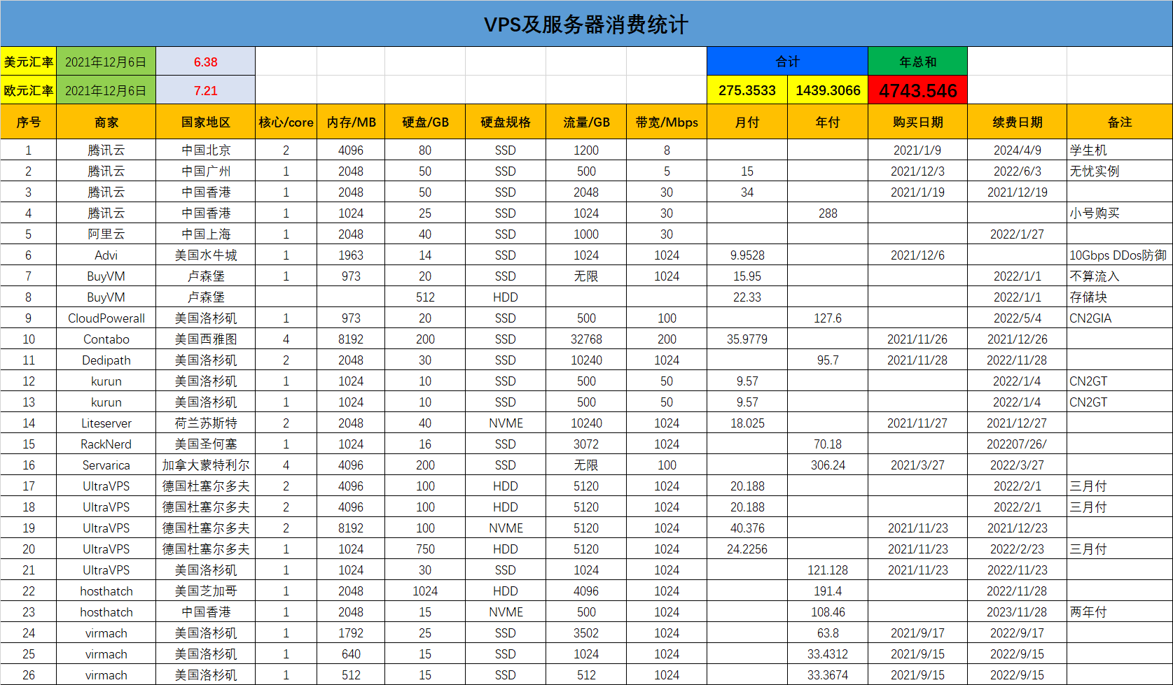1173x685 pixels.
Task: Select monthly total 275.3533
Action: [x=747, y=90]
